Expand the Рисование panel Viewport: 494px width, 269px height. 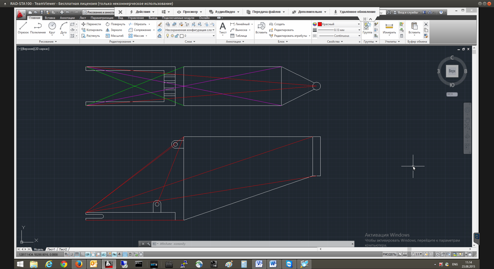point(48,42)
